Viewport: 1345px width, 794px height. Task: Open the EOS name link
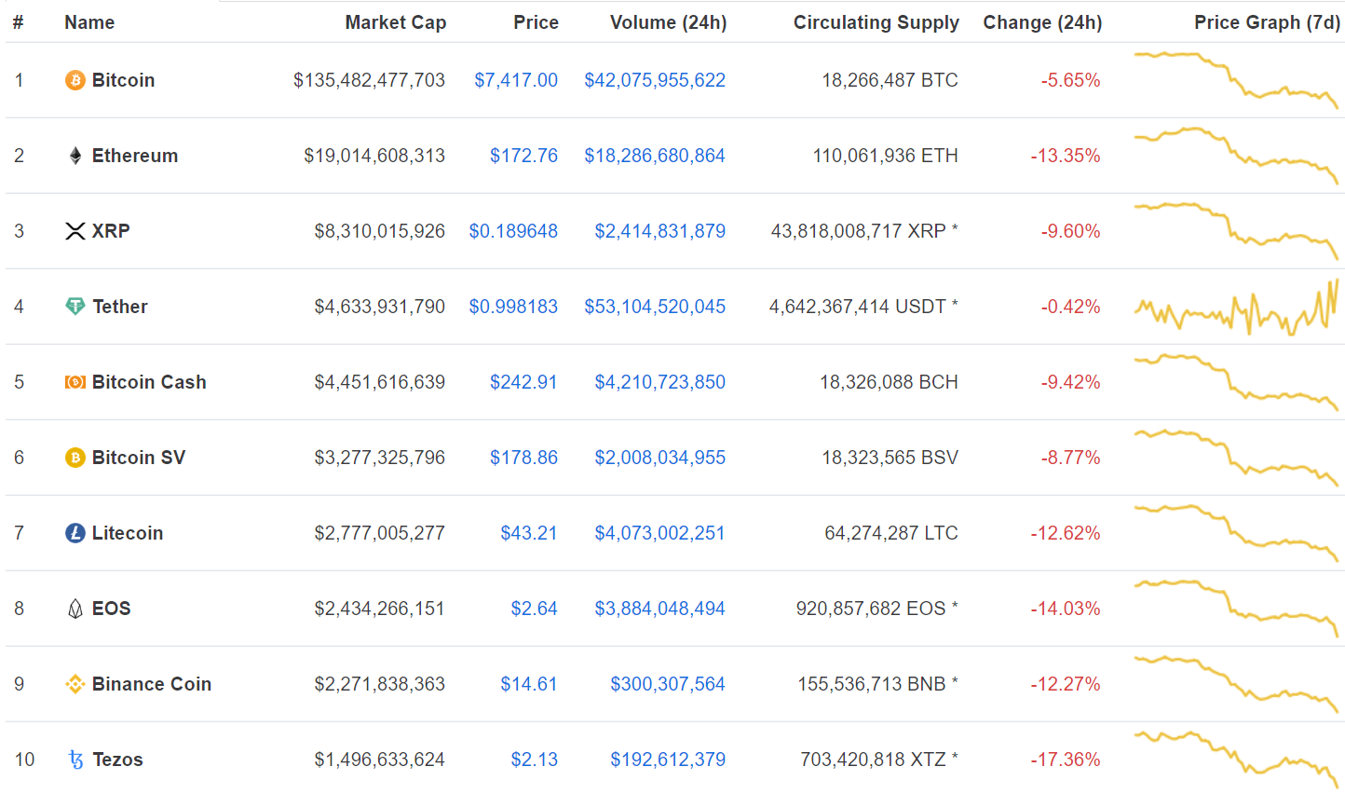coord(112,609)
